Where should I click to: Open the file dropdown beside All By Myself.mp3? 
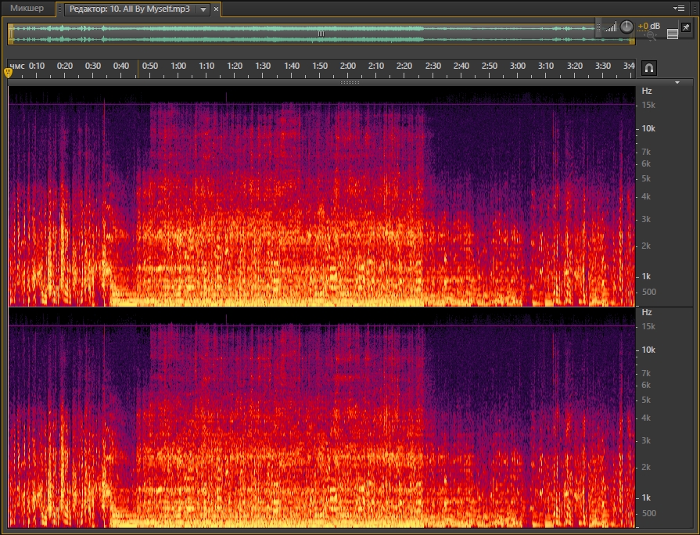click(203, 9)
